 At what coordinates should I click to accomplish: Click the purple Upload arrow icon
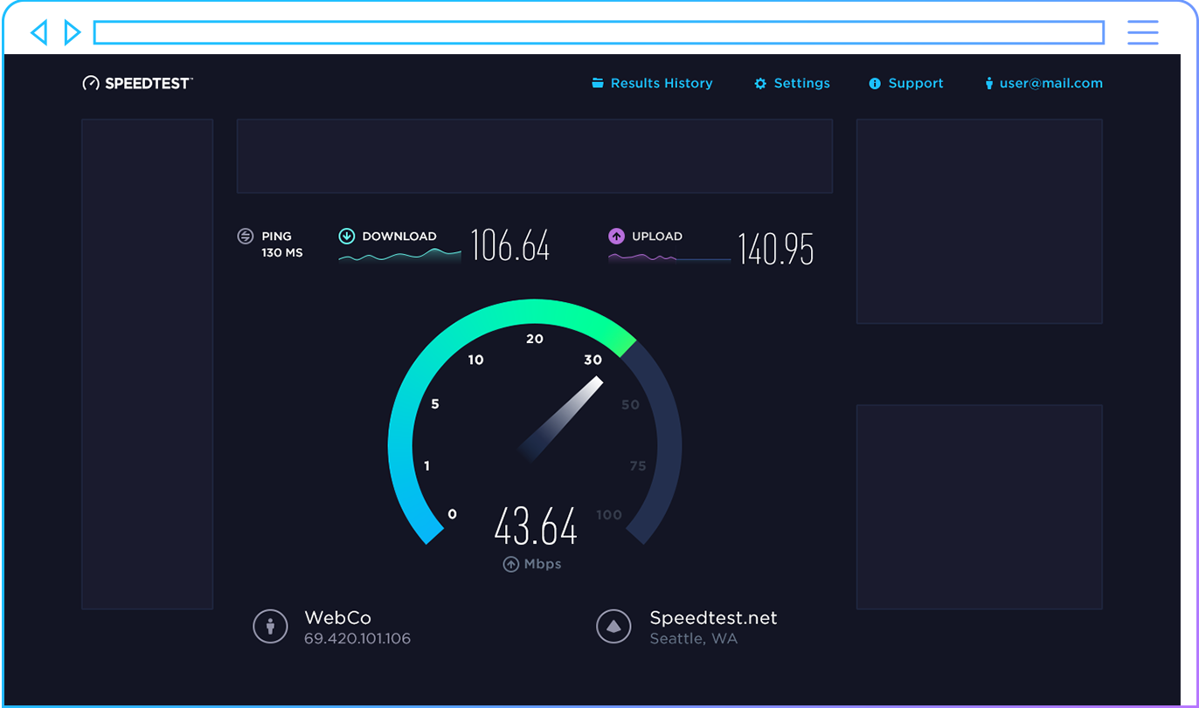pyautogui.click(x=616, y=236)
